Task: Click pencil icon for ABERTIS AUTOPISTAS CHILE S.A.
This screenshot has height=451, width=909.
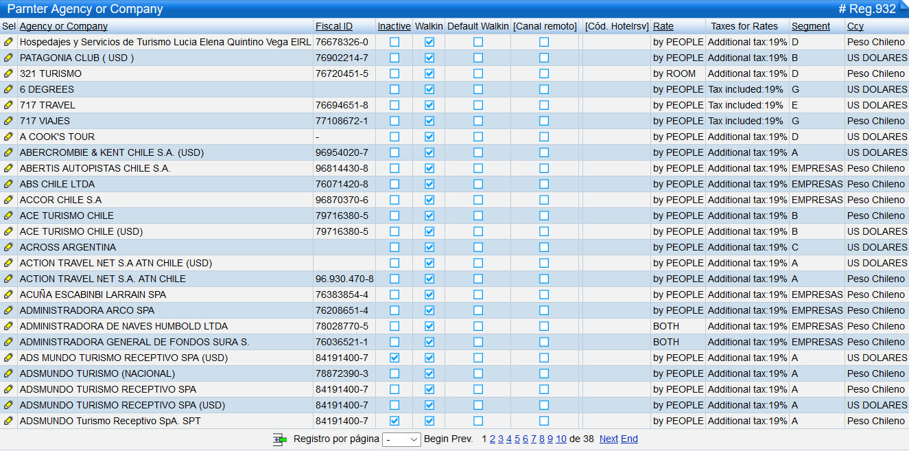Action: point(8,168)
